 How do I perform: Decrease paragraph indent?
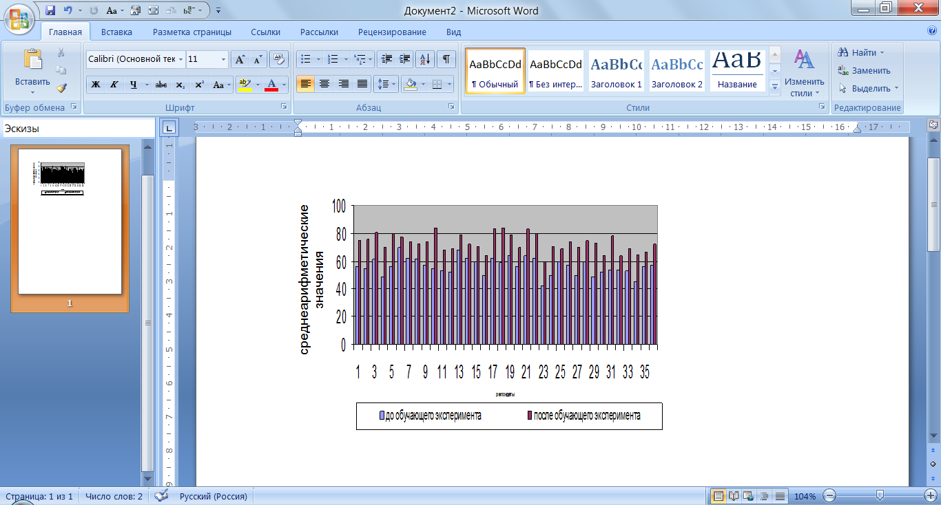click(x=386, y=59)
